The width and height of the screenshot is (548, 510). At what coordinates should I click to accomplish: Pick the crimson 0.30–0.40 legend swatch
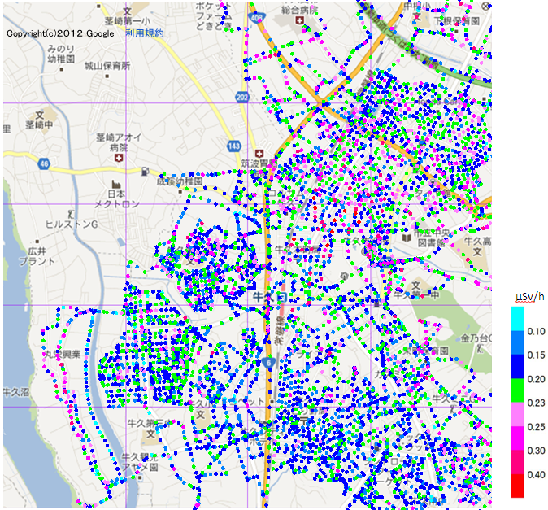[517, 462]
